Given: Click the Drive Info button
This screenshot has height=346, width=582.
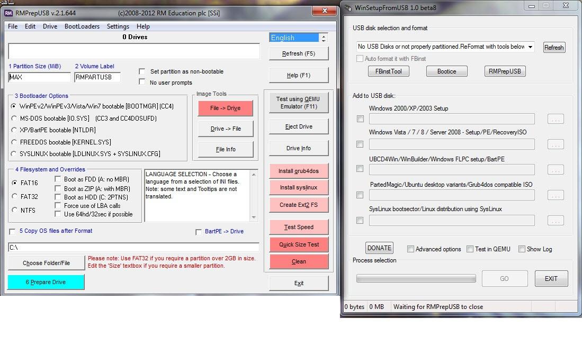Looking at the screenshot, I should click(x=299, y=148).
